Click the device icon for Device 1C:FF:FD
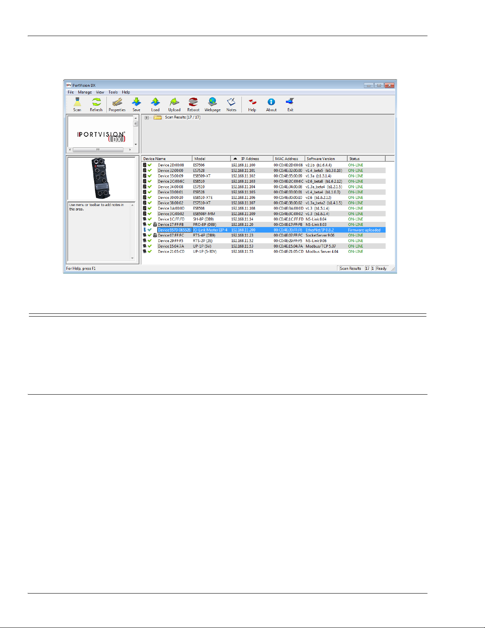 pos(145,219)
